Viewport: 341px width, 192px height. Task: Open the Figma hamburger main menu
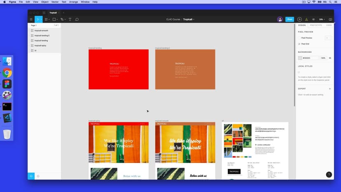[x=31, y=19]
